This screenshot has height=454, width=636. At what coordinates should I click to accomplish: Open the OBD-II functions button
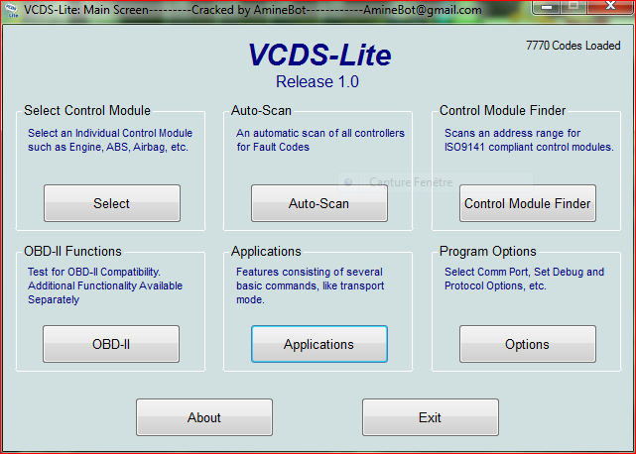click(111, 344)
